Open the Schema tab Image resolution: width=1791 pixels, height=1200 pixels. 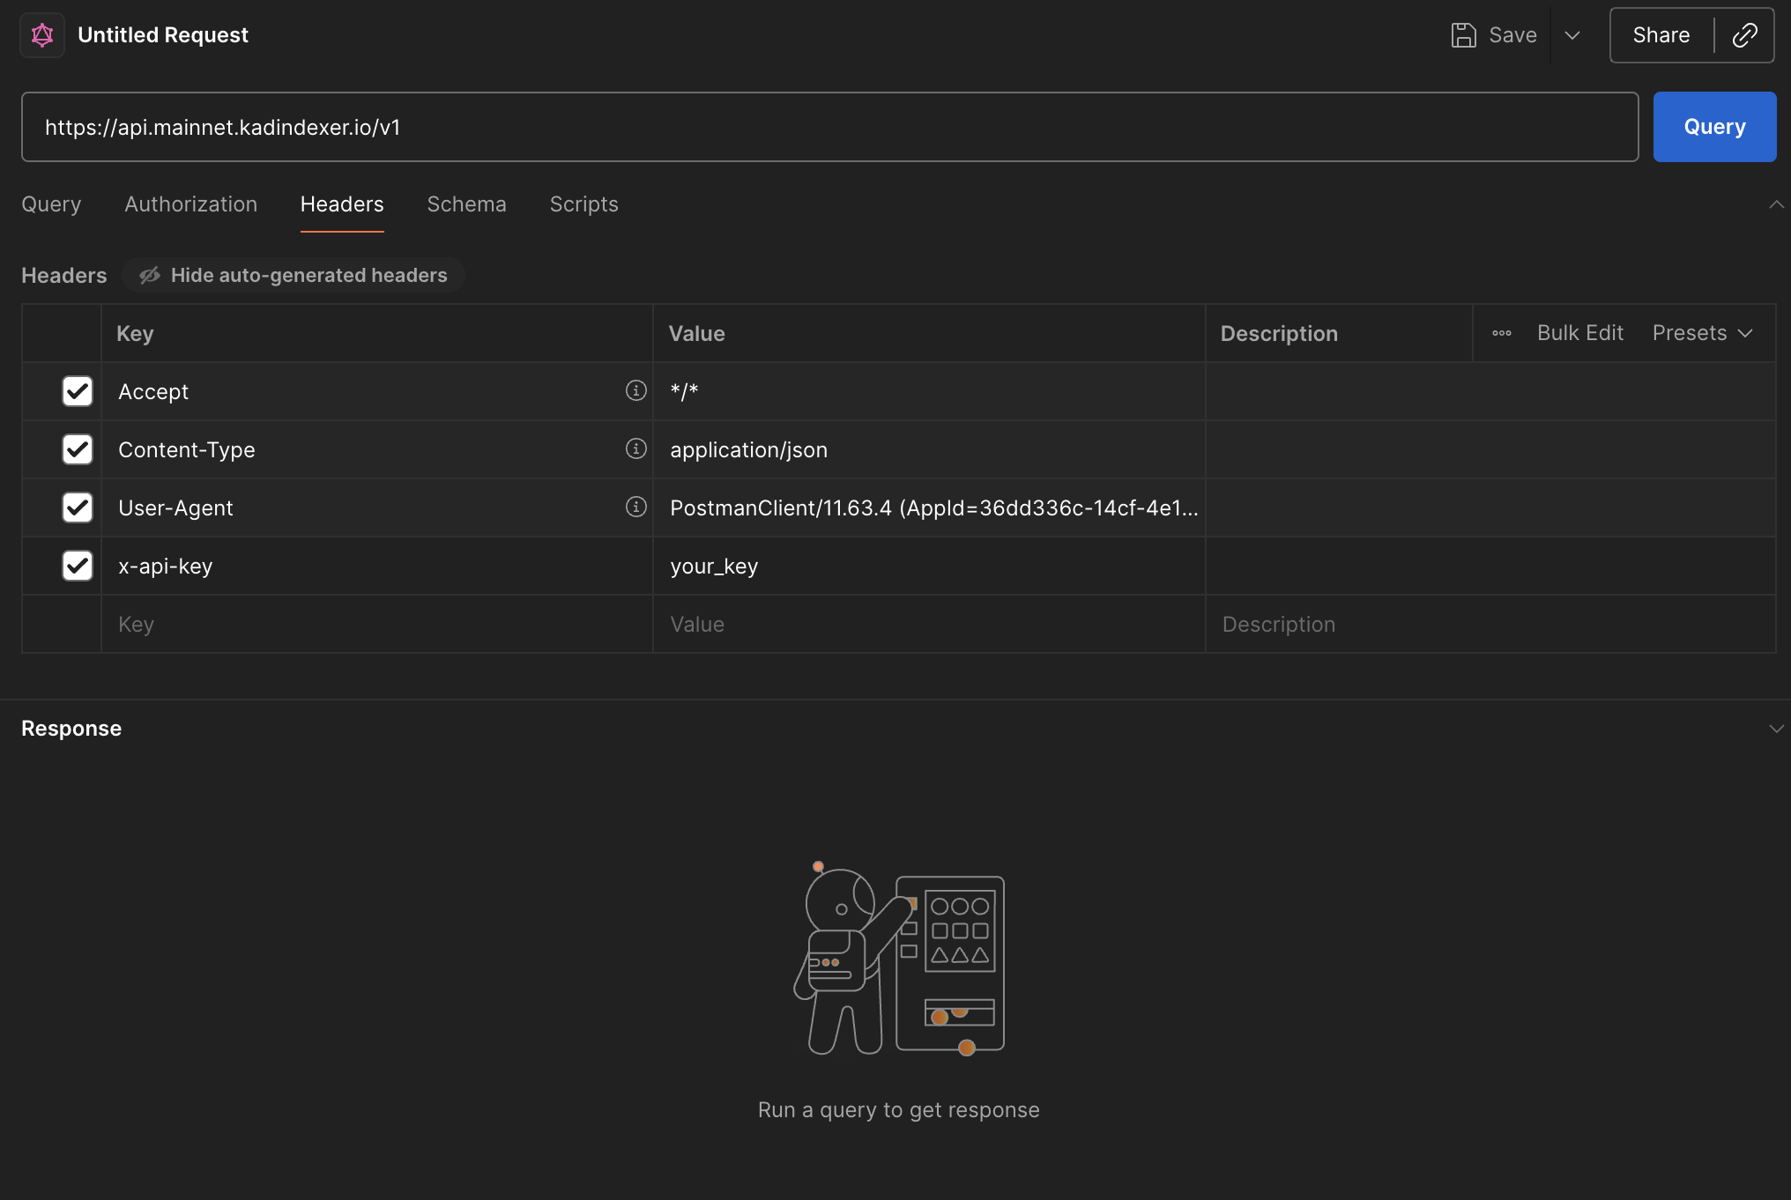click(466, 204)
